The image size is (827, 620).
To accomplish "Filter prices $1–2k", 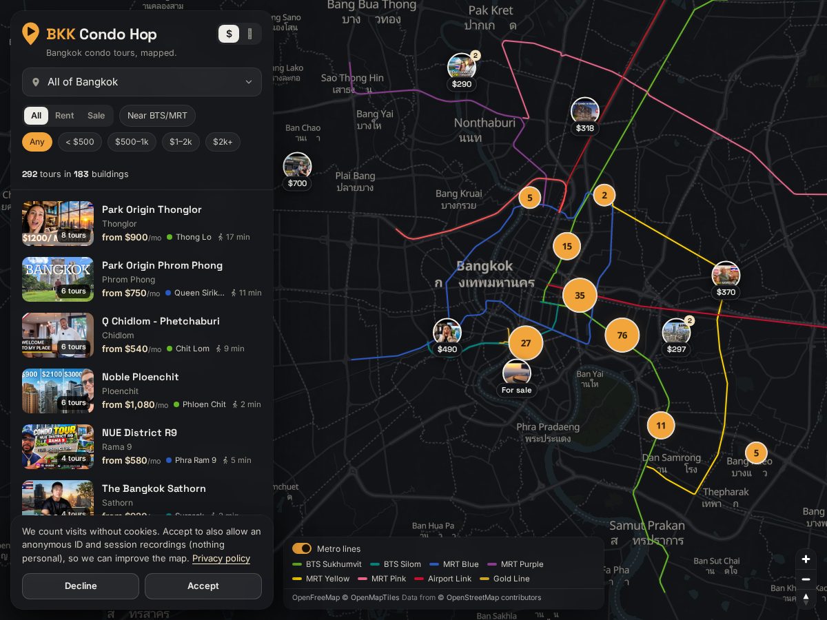I will coord(181,142).
